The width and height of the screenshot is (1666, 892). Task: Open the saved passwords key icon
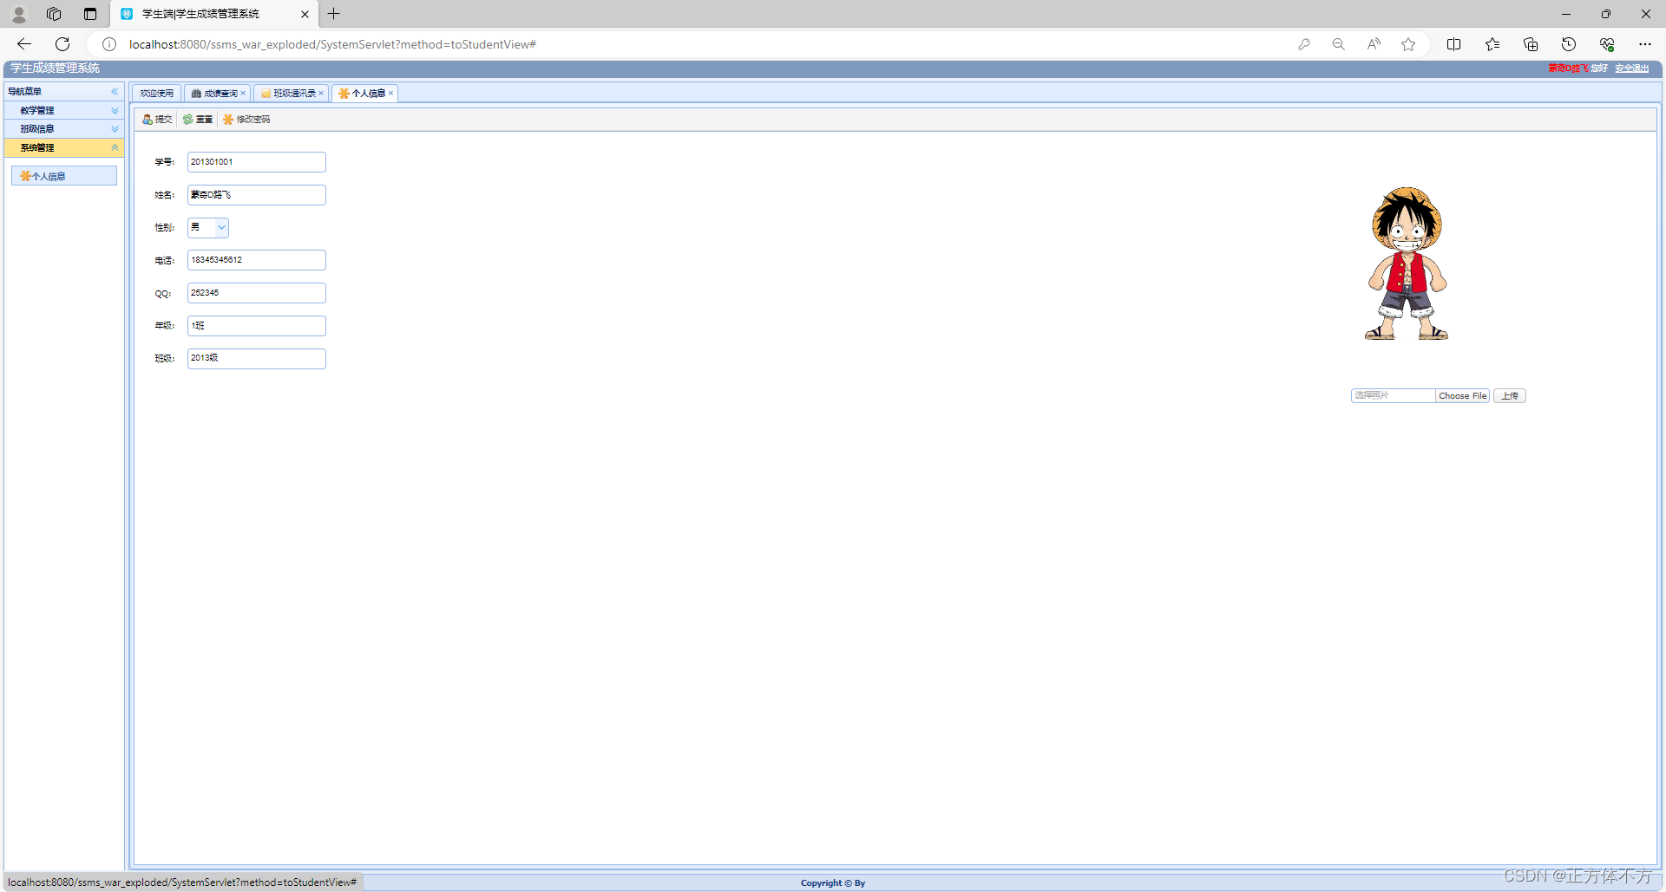pos(1304,44)
